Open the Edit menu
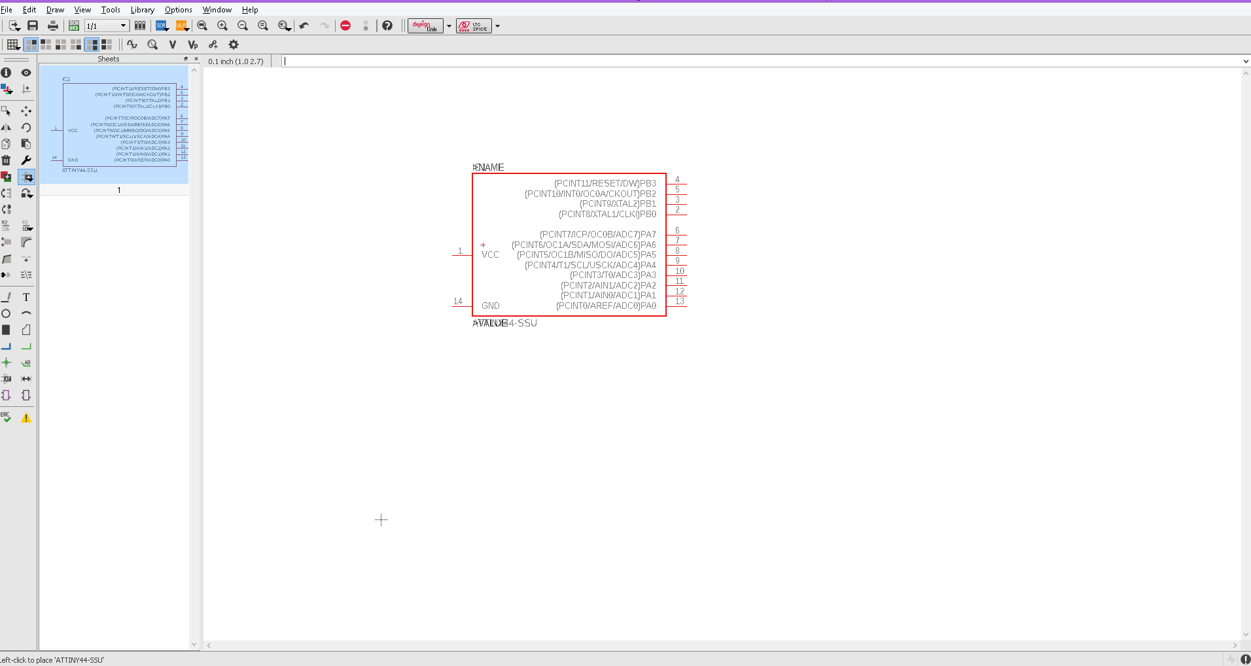Viewport: 1251px width, 666px height. tap(29, 10)
